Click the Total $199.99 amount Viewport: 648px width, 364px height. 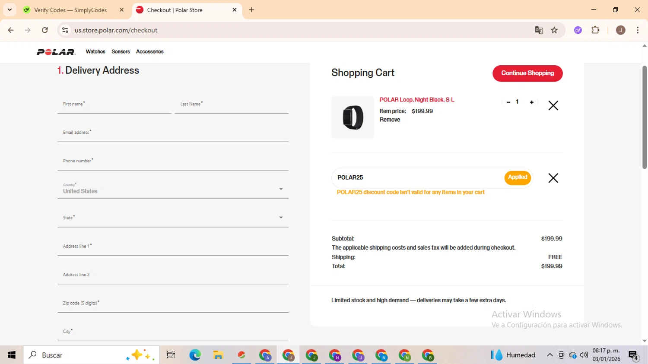tap(552, 266)
